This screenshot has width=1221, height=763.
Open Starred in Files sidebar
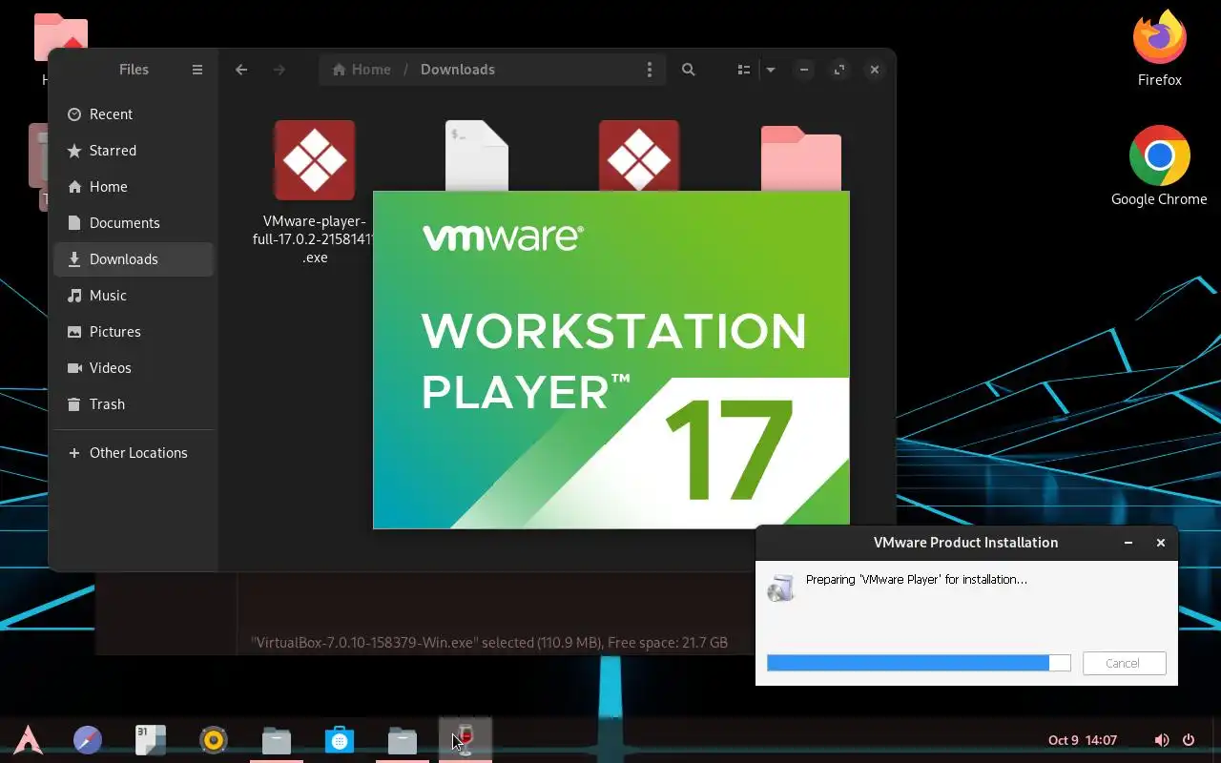[x=134, y=151]
